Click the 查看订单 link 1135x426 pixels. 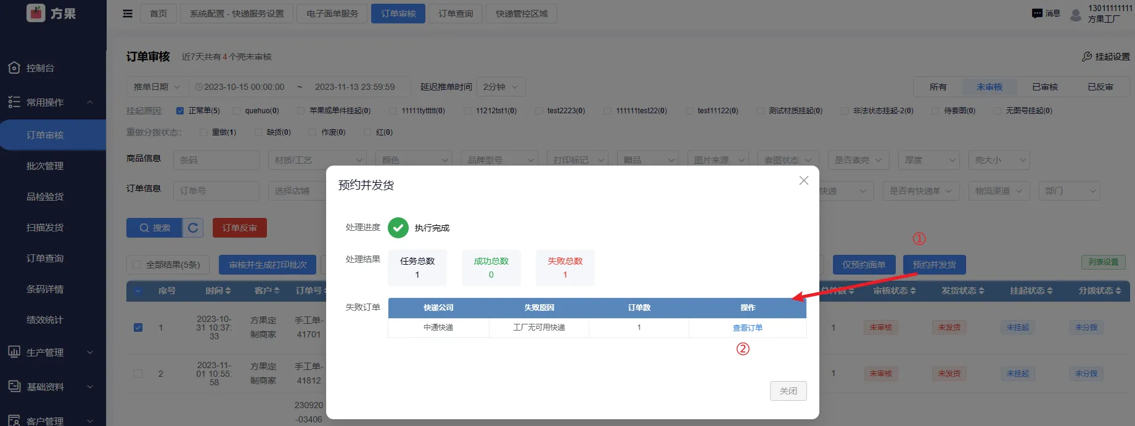747,328
